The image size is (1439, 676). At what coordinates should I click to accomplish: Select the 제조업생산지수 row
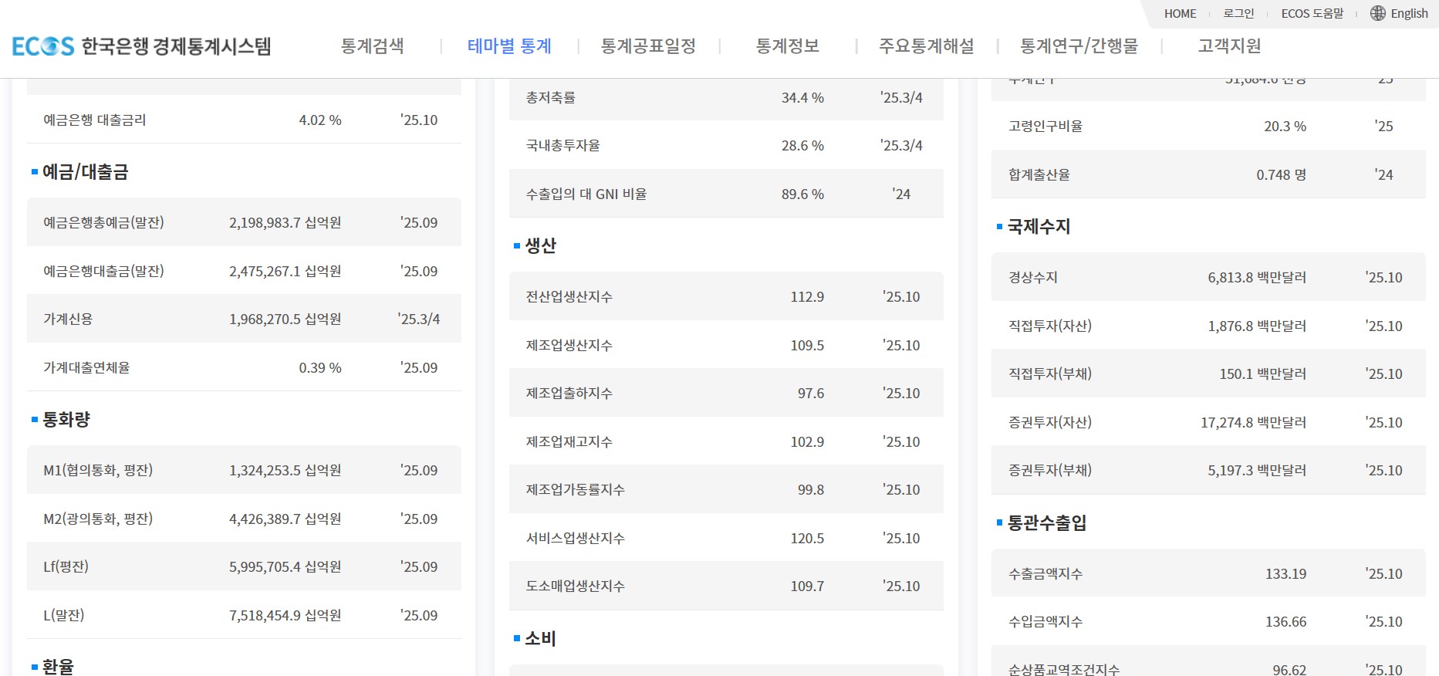(726, 345)
